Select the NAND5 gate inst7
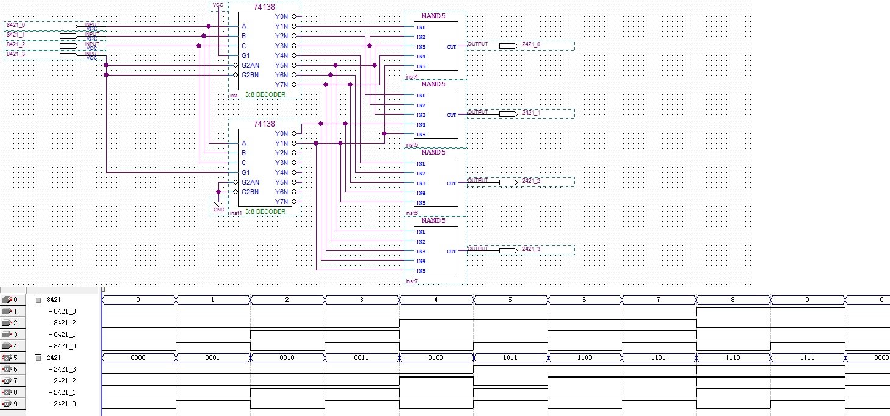The image size is (890, 416). 436,252
